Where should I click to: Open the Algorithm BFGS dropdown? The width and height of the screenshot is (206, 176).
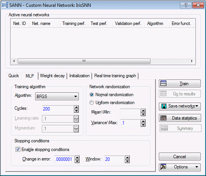click(x=57, y=97)
